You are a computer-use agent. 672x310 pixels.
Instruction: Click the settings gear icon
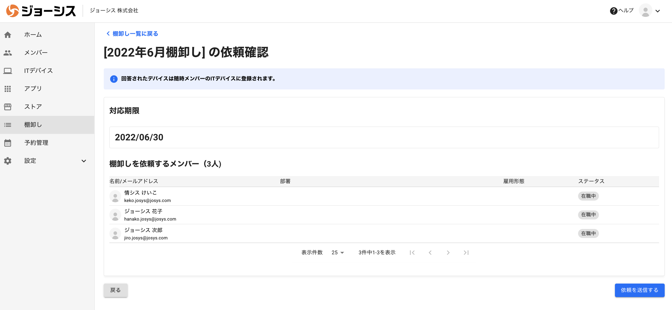8,161
